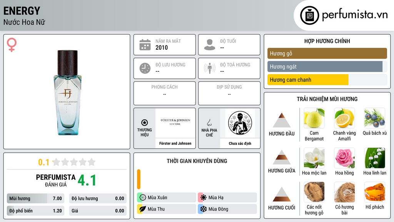Image resolution: width=394 pixels, height=222 pixels.
Task: Click the Mùa Đông season label
Action: [218, 209]
